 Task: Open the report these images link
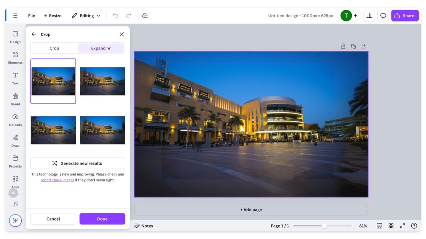point(57,180)
